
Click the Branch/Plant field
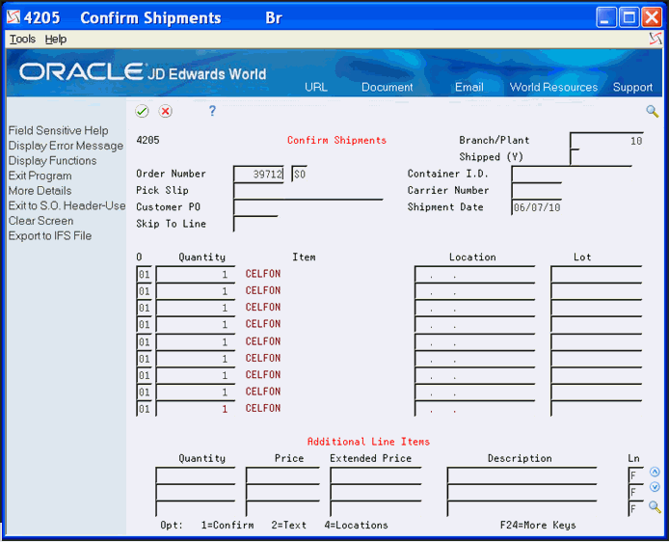tap(606, 141)
